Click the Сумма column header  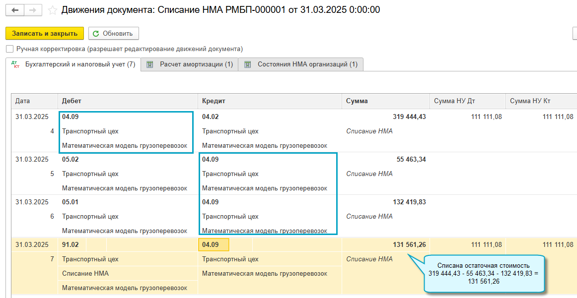[357, 101]
